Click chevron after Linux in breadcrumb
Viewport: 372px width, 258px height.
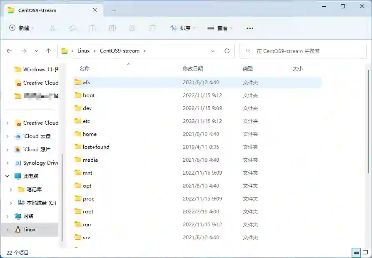(x=95, y=51)
